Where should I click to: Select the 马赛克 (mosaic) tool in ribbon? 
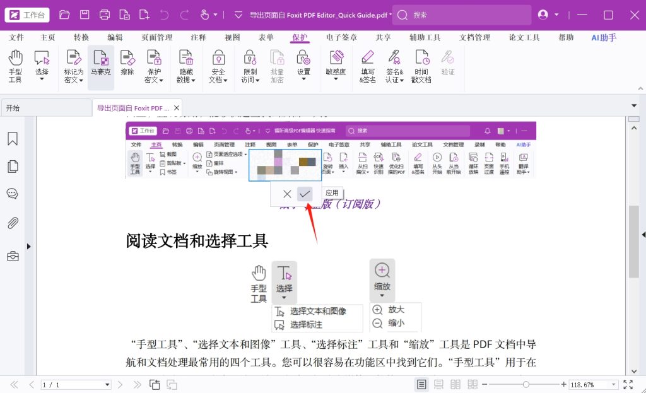tap(100, 66)
